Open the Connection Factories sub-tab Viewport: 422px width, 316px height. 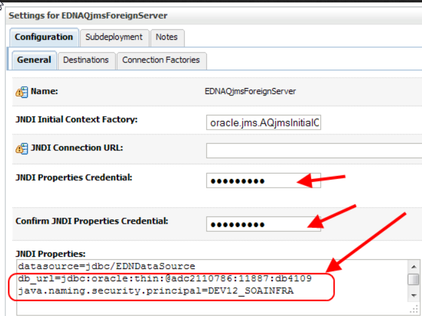point(161,60)
